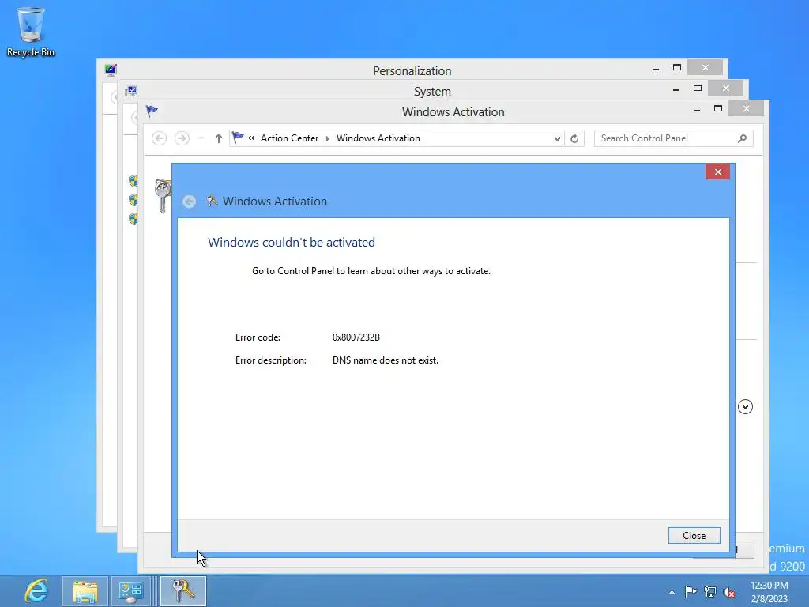809x607 pixels.
Task: Open the address bar history dropdown
Action: tap(557, 138)
